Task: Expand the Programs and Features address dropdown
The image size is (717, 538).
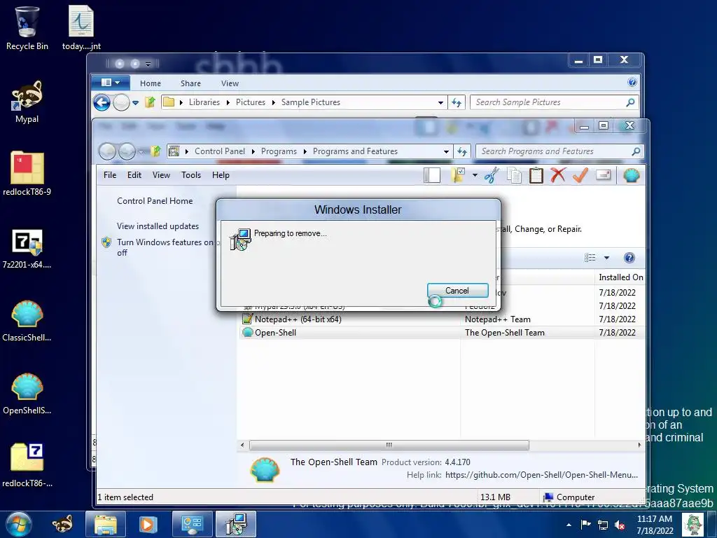Action: pyautogui.click(x=446, y=151)
